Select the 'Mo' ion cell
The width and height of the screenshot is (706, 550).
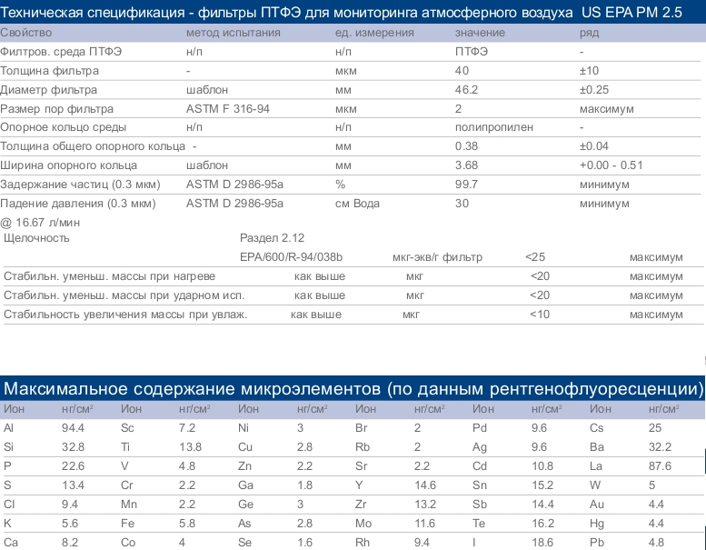tap(363, 524)
